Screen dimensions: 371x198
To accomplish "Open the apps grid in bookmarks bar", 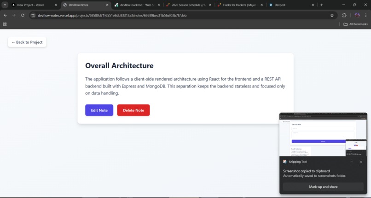I will [x=5, y=24].
